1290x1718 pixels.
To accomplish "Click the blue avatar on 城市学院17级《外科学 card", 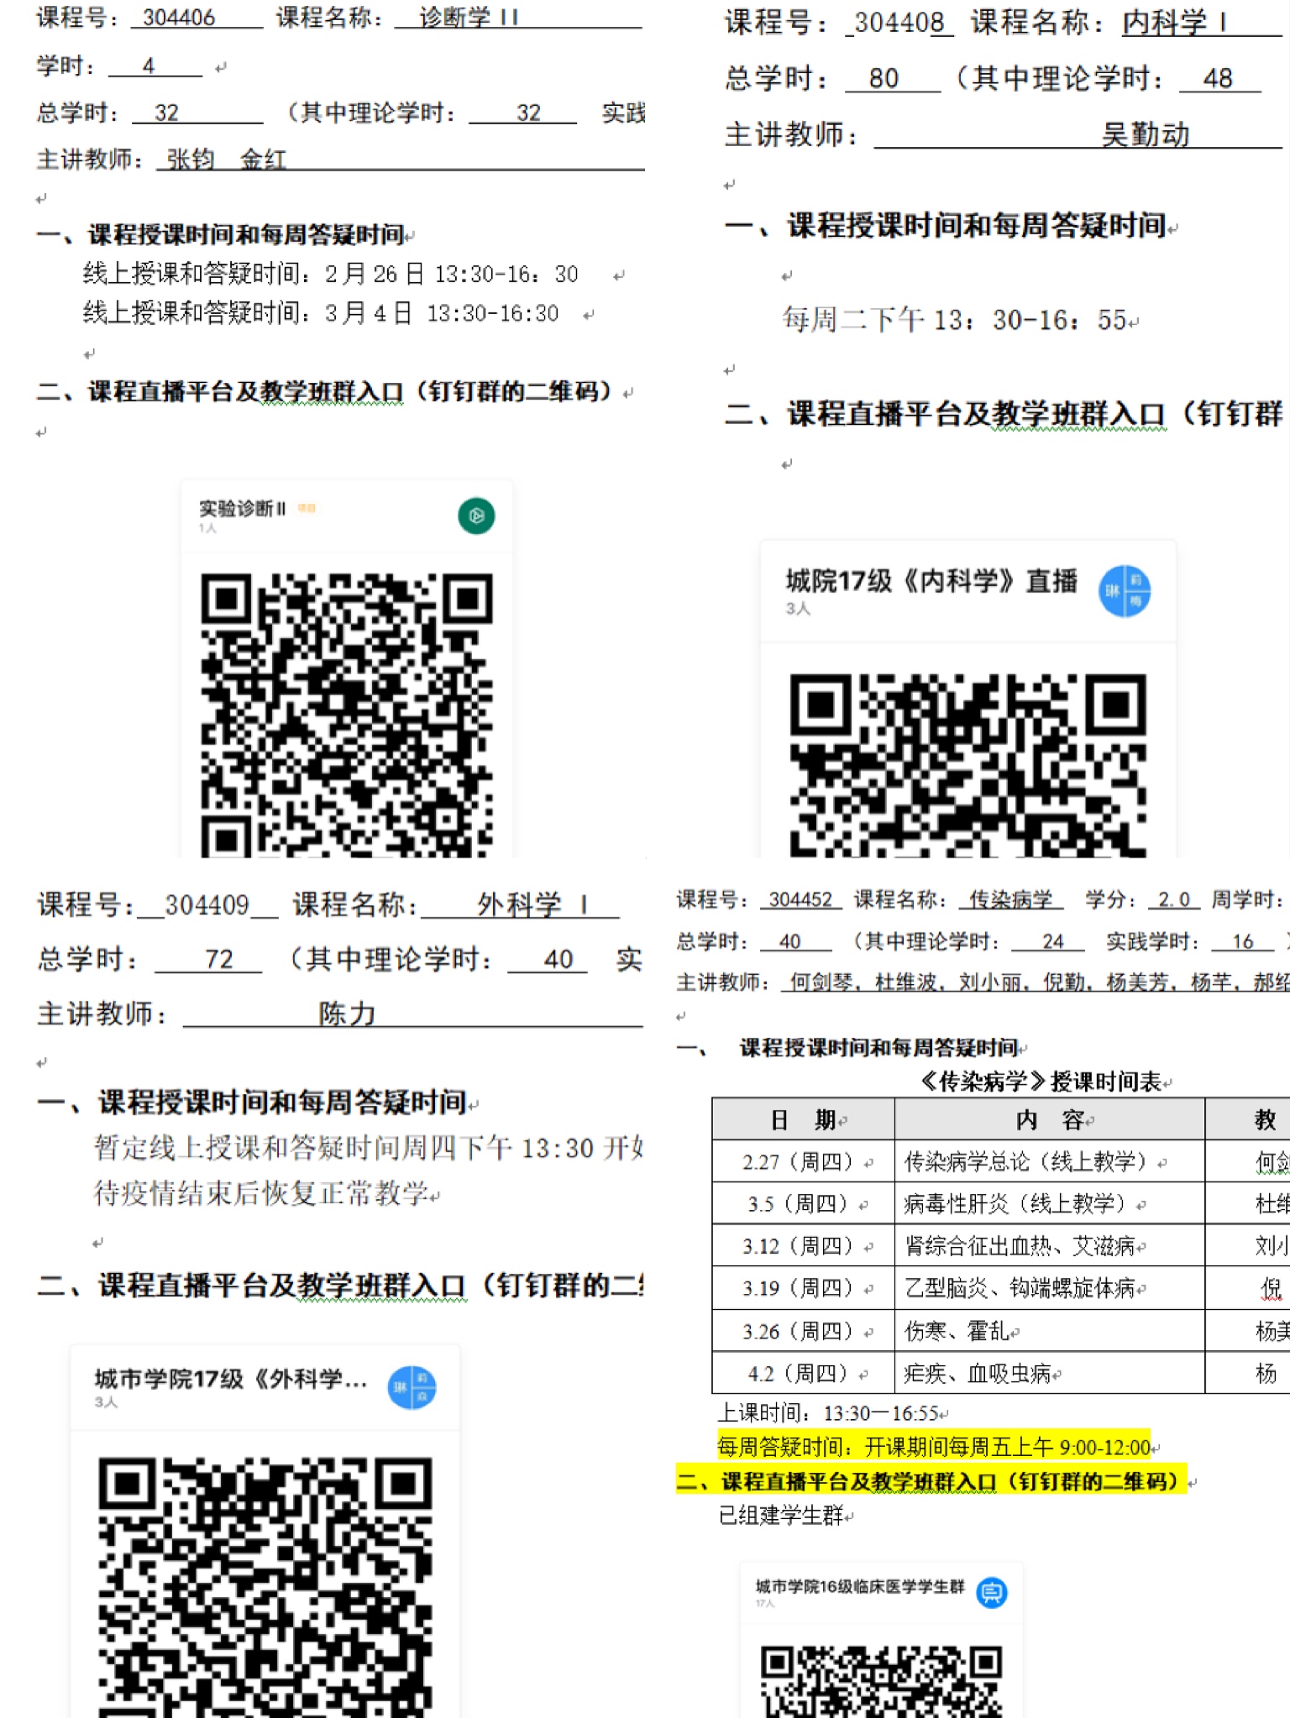I will (412, 1386).
